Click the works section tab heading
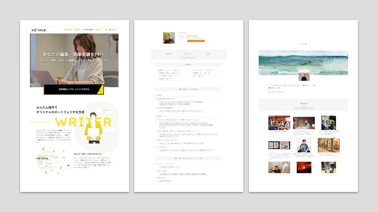The image size is (378, 212). [x=303, y=104]
